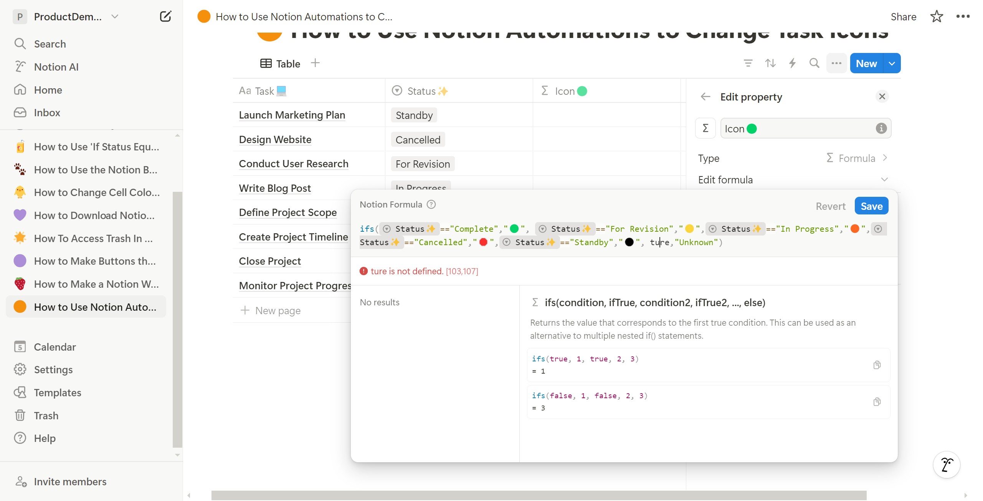
Task: Click the Cancelled status tag
Action: pyautogui.click(x=418, y=140)
